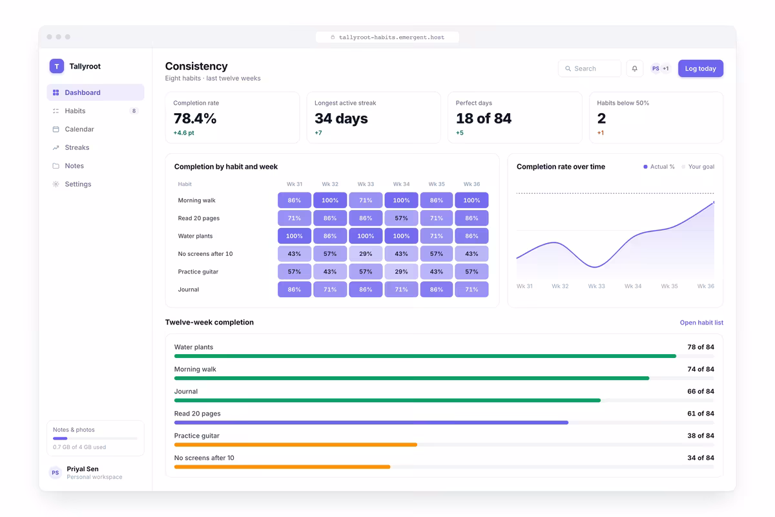The image size is (775, 517).
Task: Click the PS avatar in the header
Action: [x=656, y=69]
